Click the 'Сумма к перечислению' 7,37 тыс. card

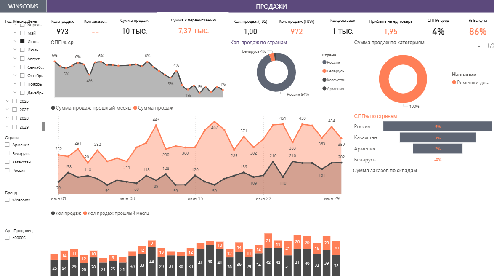tap(194, 31)
